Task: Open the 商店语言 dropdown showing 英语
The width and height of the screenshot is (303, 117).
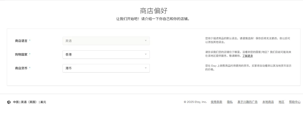Action: click(106, 41)
